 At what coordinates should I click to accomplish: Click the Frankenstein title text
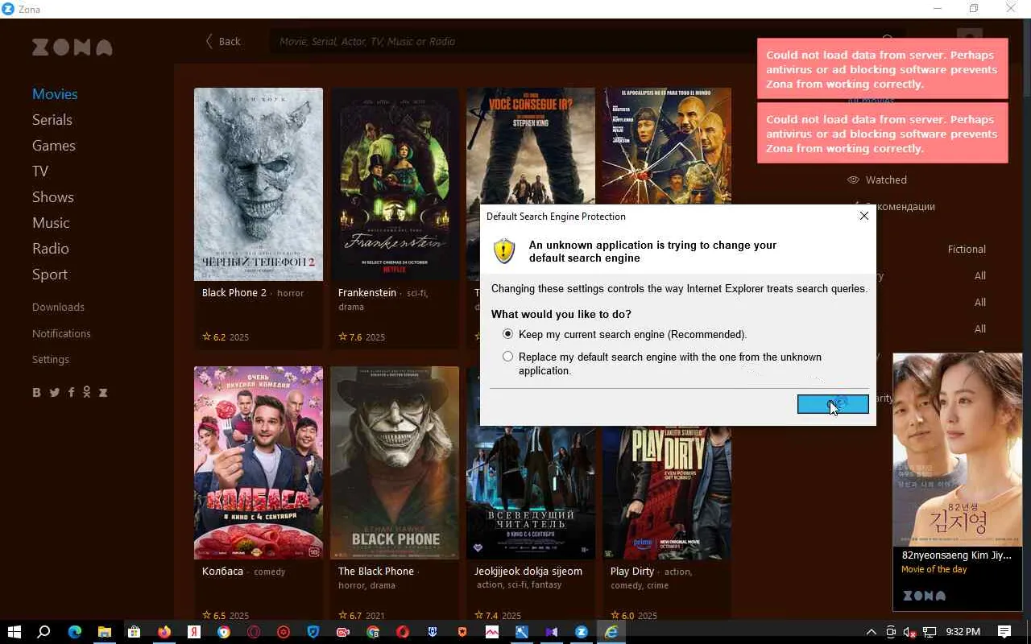pyautogui.click(x=367, y=293)
